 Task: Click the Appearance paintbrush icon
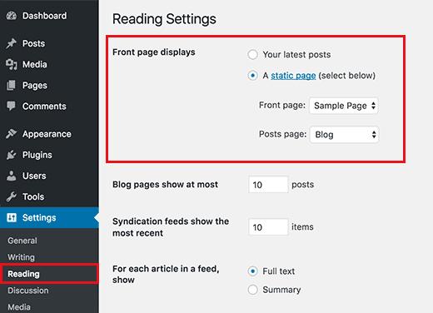[12, 134]
